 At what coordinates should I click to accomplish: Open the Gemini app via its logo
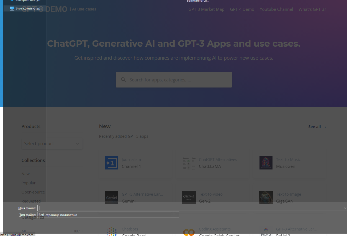point(111,197)
